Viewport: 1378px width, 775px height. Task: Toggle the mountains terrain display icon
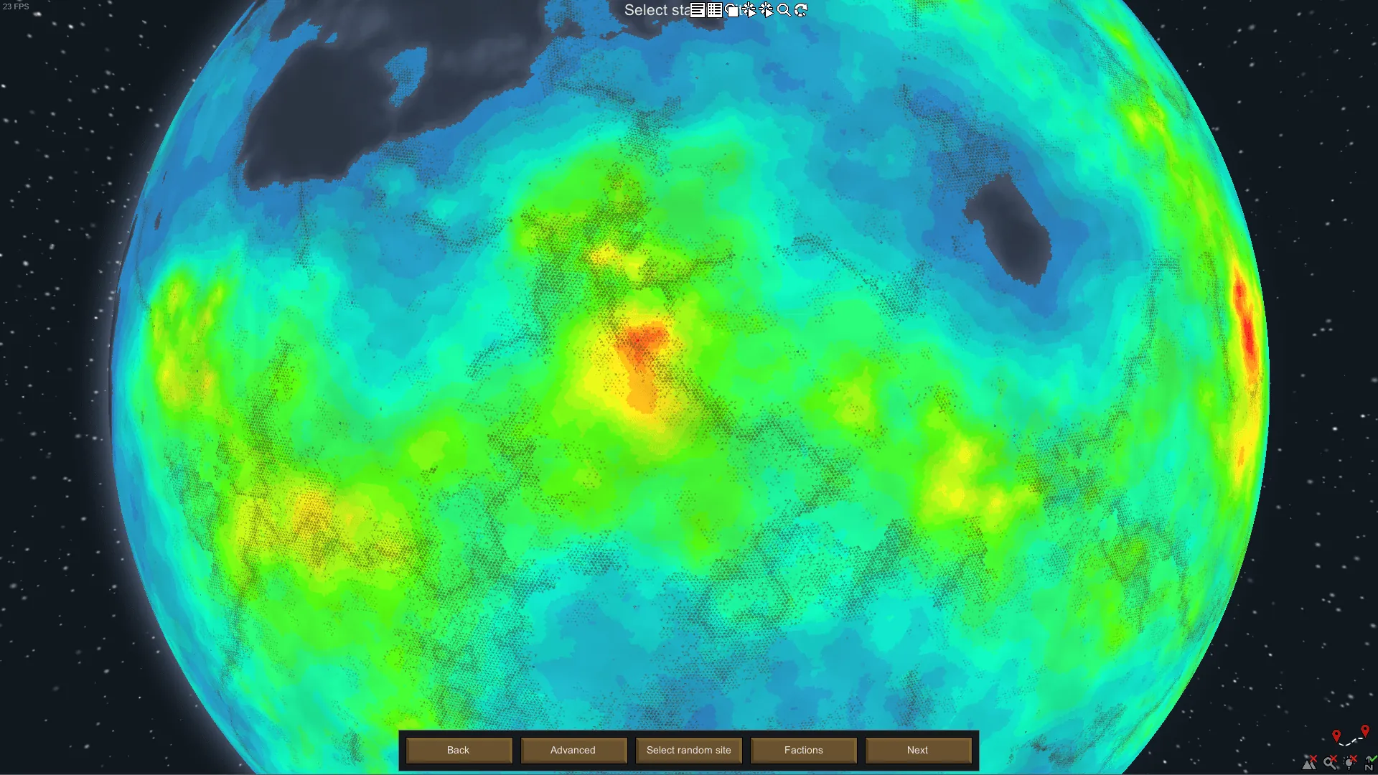1310,762
